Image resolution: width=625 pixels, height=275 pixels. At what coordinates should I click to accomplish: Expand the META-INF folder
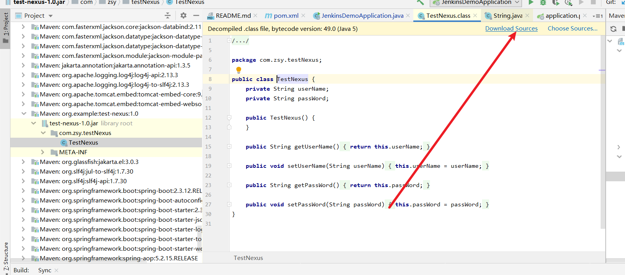coord(43,152)
